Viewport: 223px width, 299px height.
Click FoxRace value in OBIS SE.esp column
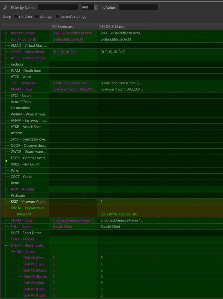click(x=122, y=89)
